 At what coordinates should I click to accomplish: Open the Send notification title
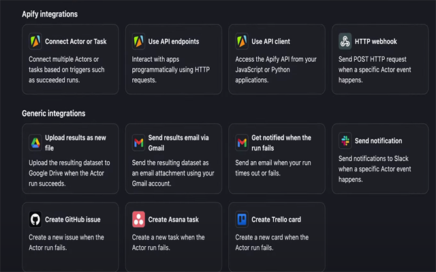378,141
